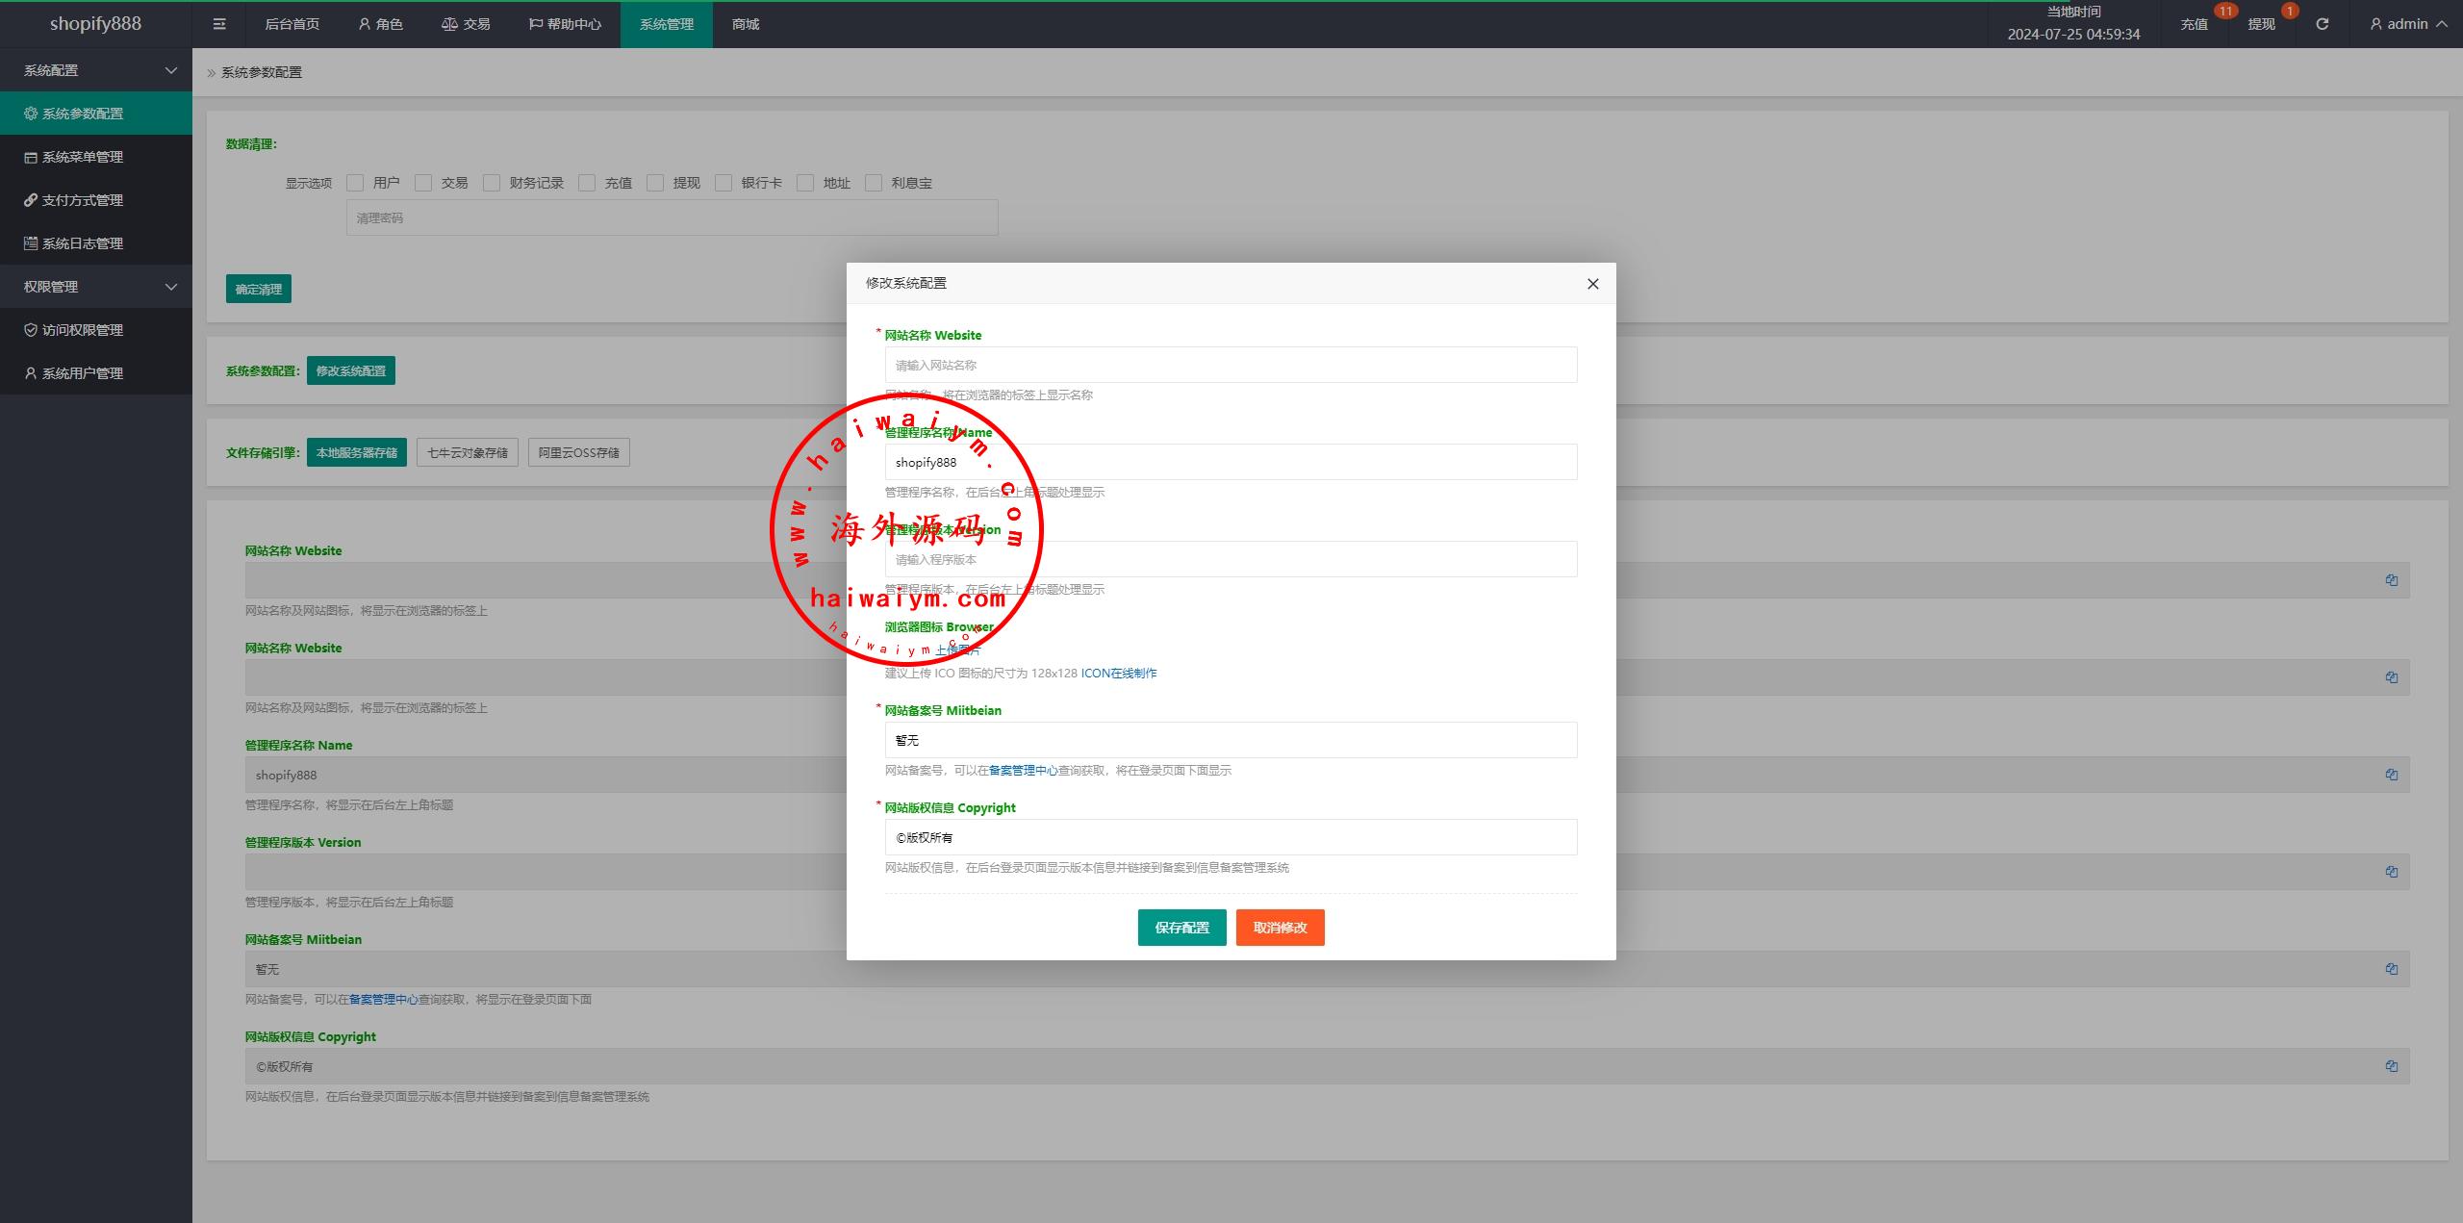2463x1223 pixels.
Task: Open 充值 notifications with badge 11
Action: pyautogui.click(x=2194, y=24)
